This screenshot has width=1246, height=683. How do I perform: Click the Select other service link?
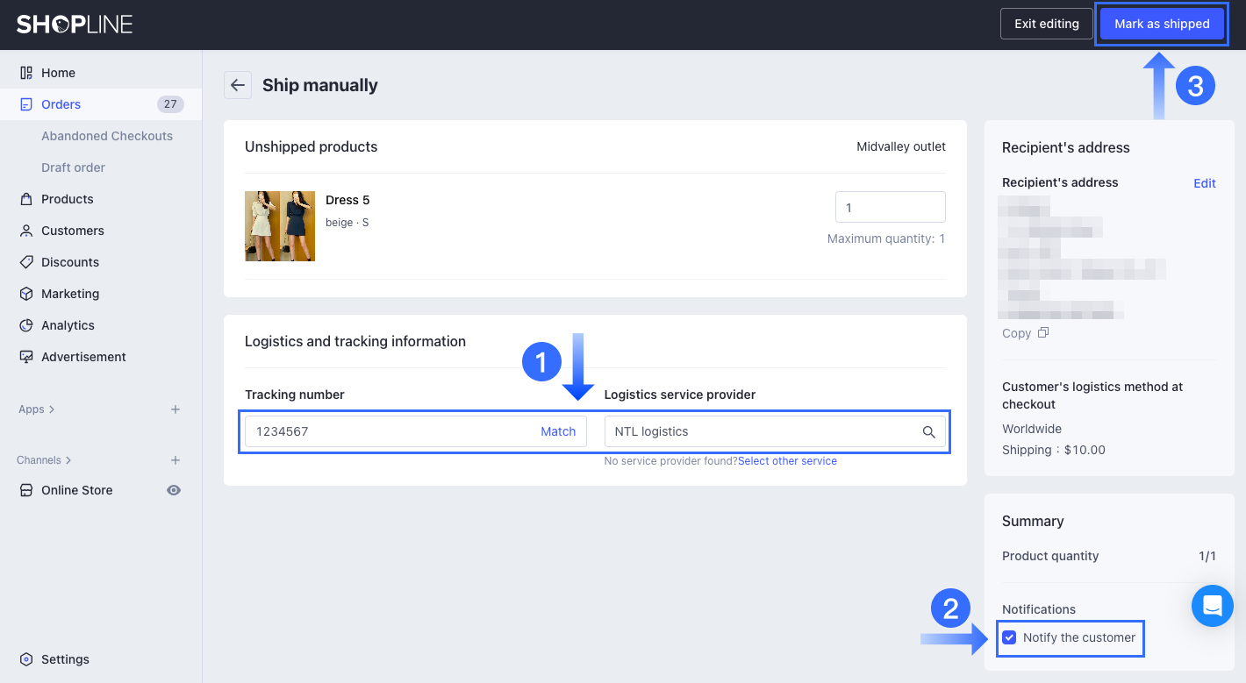pos(787,461)
